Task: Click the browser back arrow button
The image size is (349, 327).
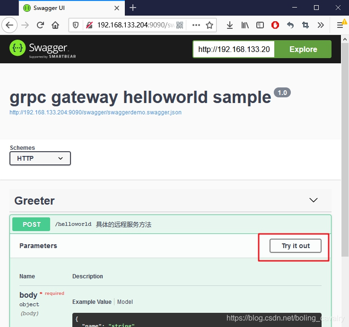Action: tap(9, 25)
